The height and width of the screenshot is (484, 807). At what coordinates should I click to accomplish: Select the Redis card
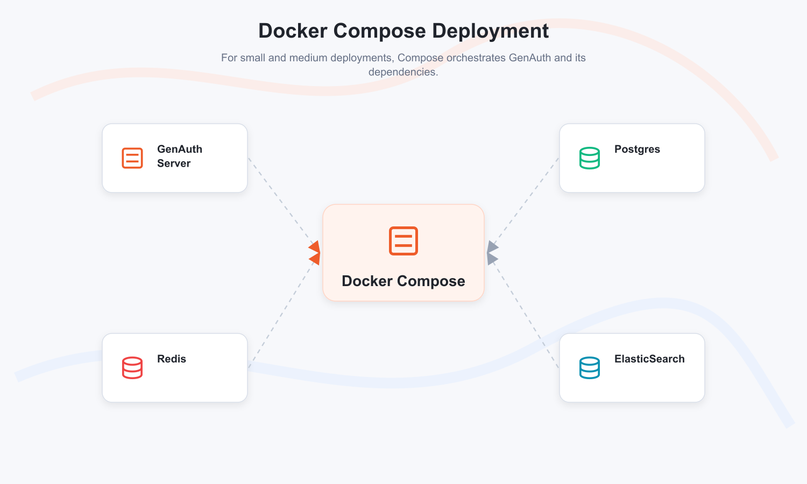(175, 368)
